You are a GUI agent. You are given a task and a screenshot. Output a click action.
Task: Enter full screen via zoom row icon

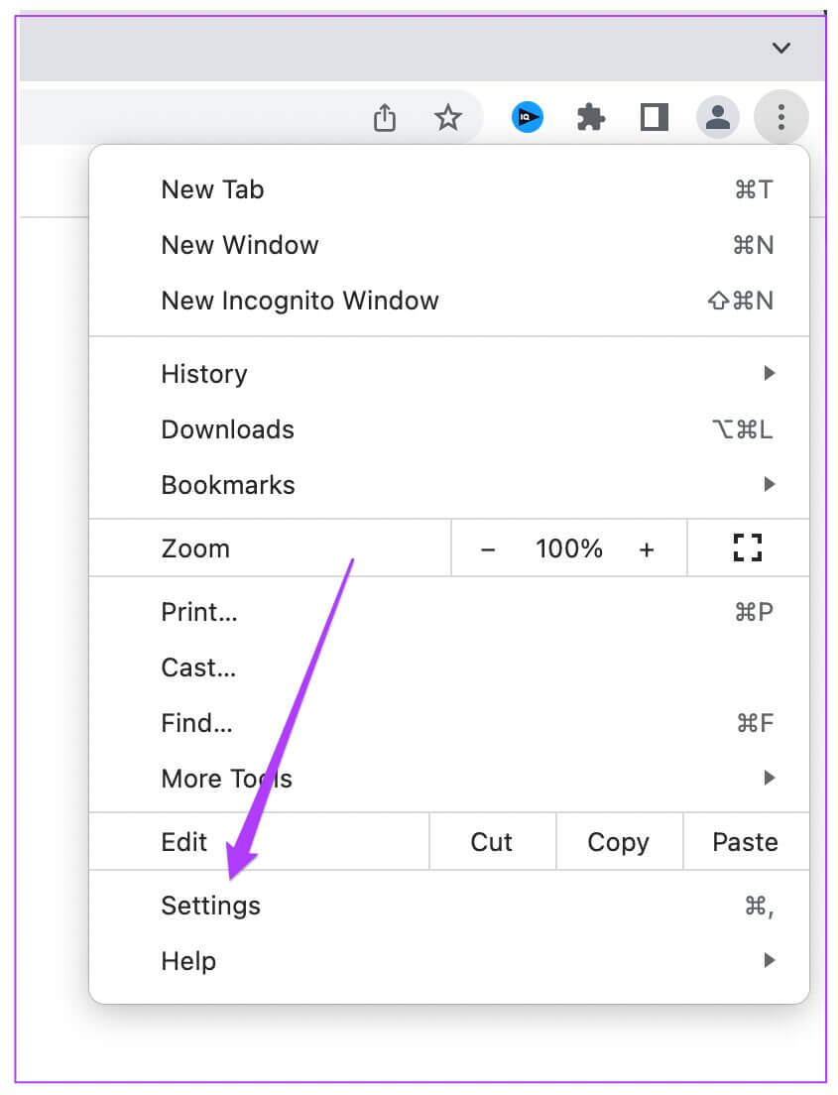(748, 547)
